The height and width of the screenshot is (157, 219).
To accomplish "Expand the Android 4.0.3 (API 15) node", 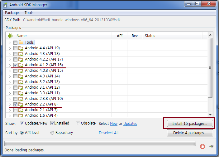I will 10,71.
